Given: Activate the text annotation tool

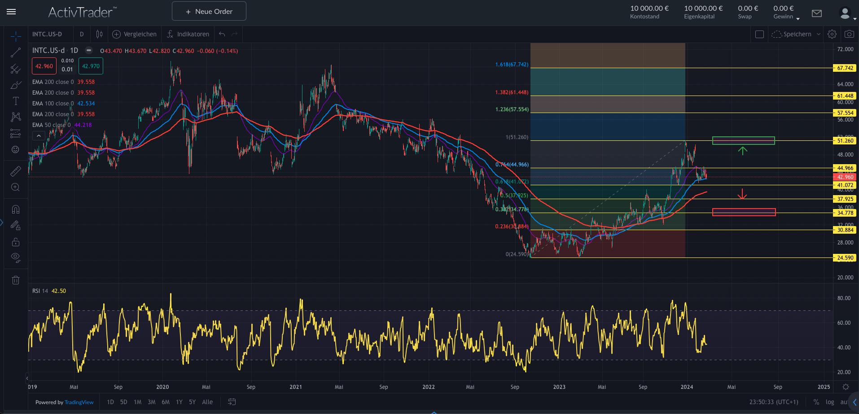Looking at the screenshot, I should [x=16, y=101].
